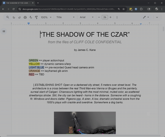This screenshot has width=165, height=137.
Task: Open the document outline sidebar
Action: pyautogui.click(x=4, y=31)
